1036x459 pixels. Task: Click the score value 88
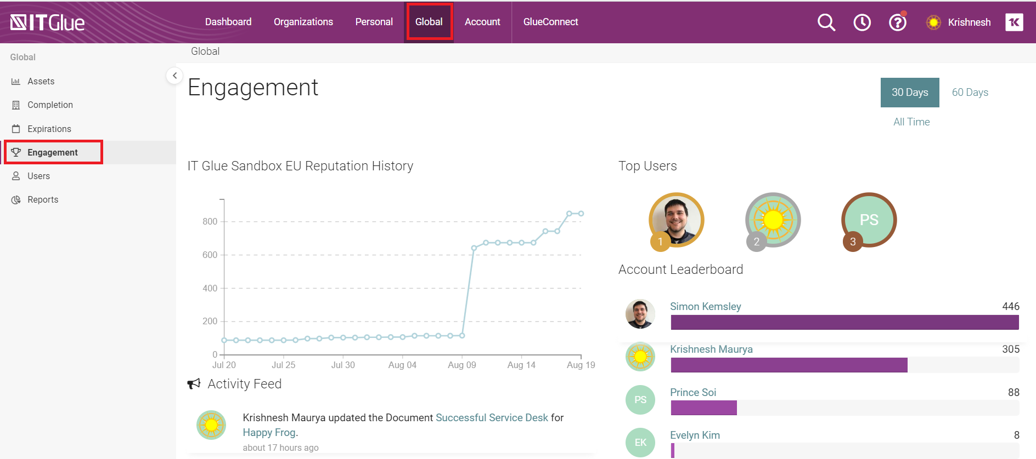(x=1014, y=393)
